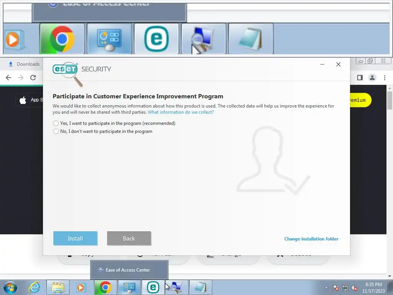Image resolution: width=393 pixels, height=295 pixels.
Task: Open Chrome profile avatar
Action: pyautogui.click(x=372, y=78)
